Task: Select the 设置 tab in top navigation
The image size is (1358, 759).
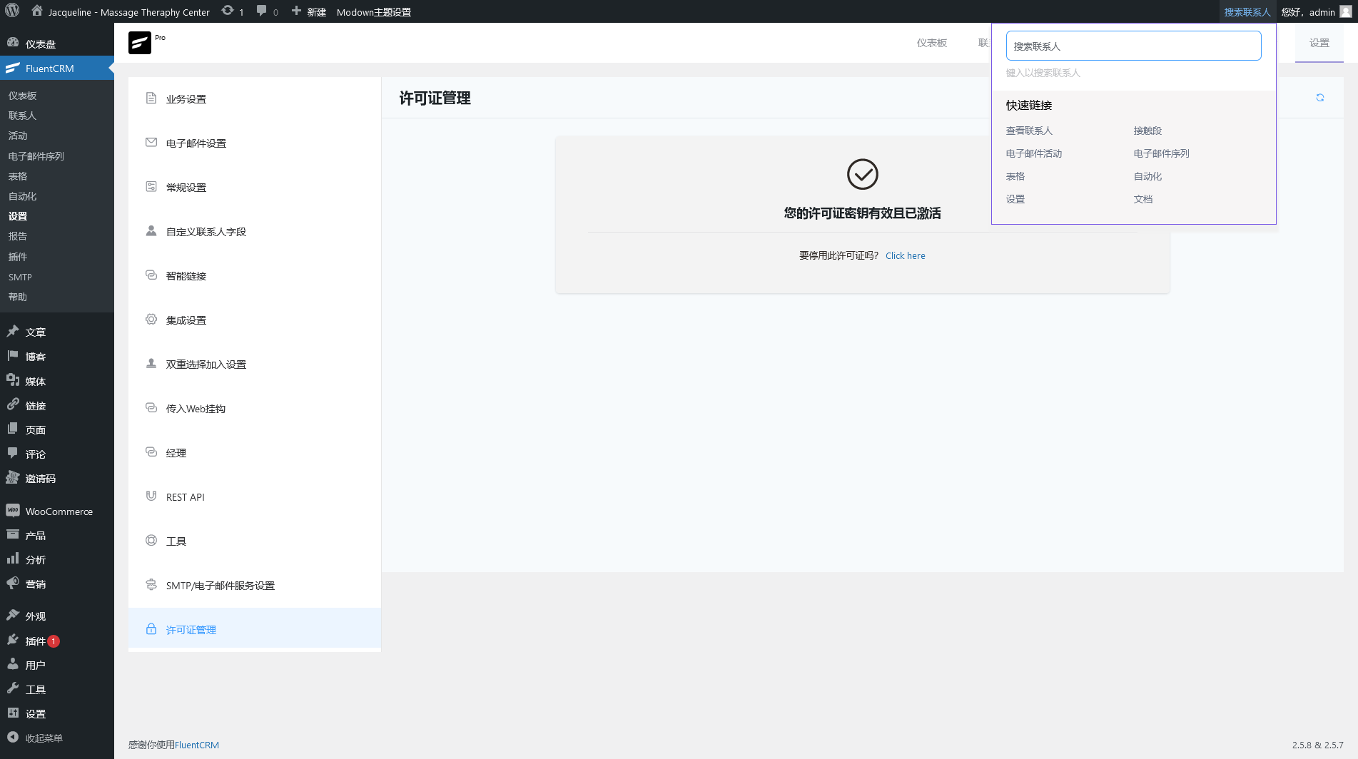Action: click(x=1319, y=43)
